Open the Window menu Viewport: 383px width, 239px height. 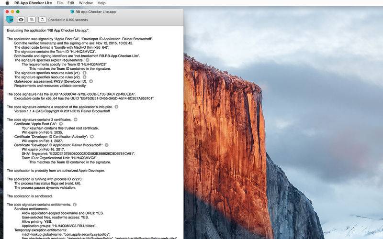click(86, 3)
